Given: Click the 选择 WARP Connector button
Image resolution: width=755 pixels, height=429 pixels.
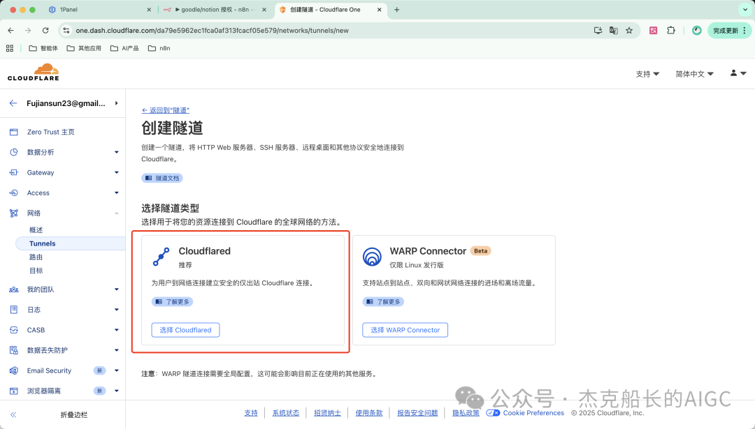Looking at the screenshot, I should (405, 330).
